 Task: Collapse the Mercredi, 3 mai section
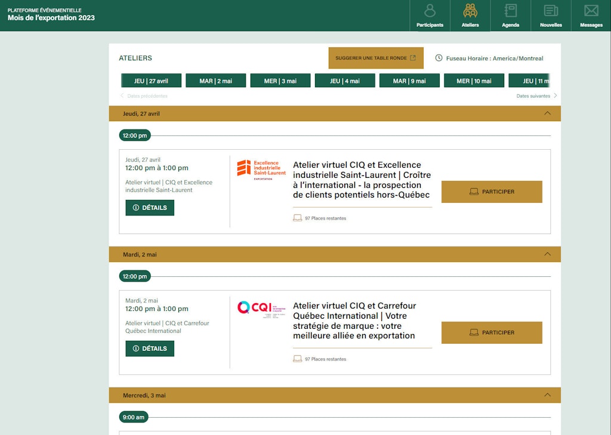click(x=547, y=395)
